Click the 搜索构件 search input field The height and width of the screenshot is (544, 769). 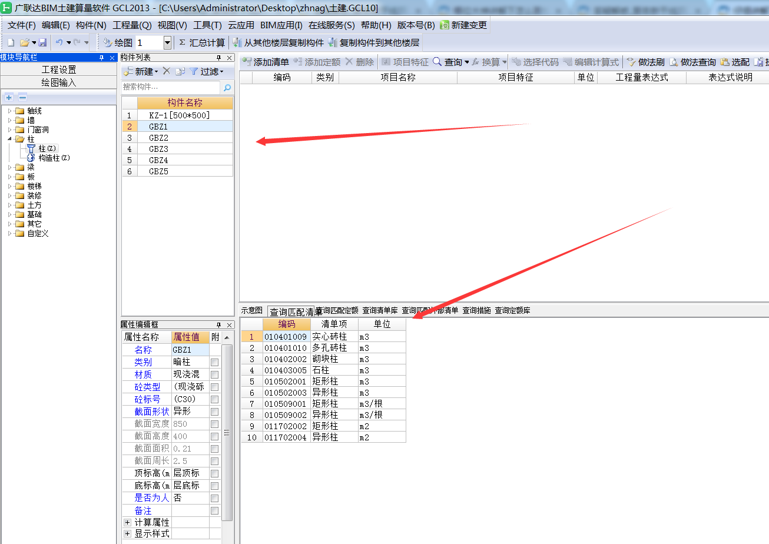pos(170,87)
